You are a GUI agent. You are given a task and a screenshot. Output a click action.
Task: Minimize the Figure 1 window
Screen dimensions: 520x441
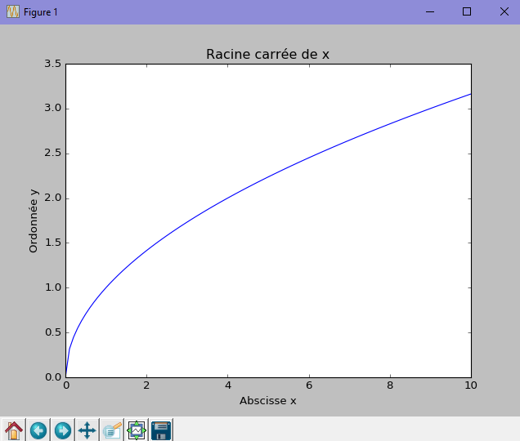(x=430, y=12)
